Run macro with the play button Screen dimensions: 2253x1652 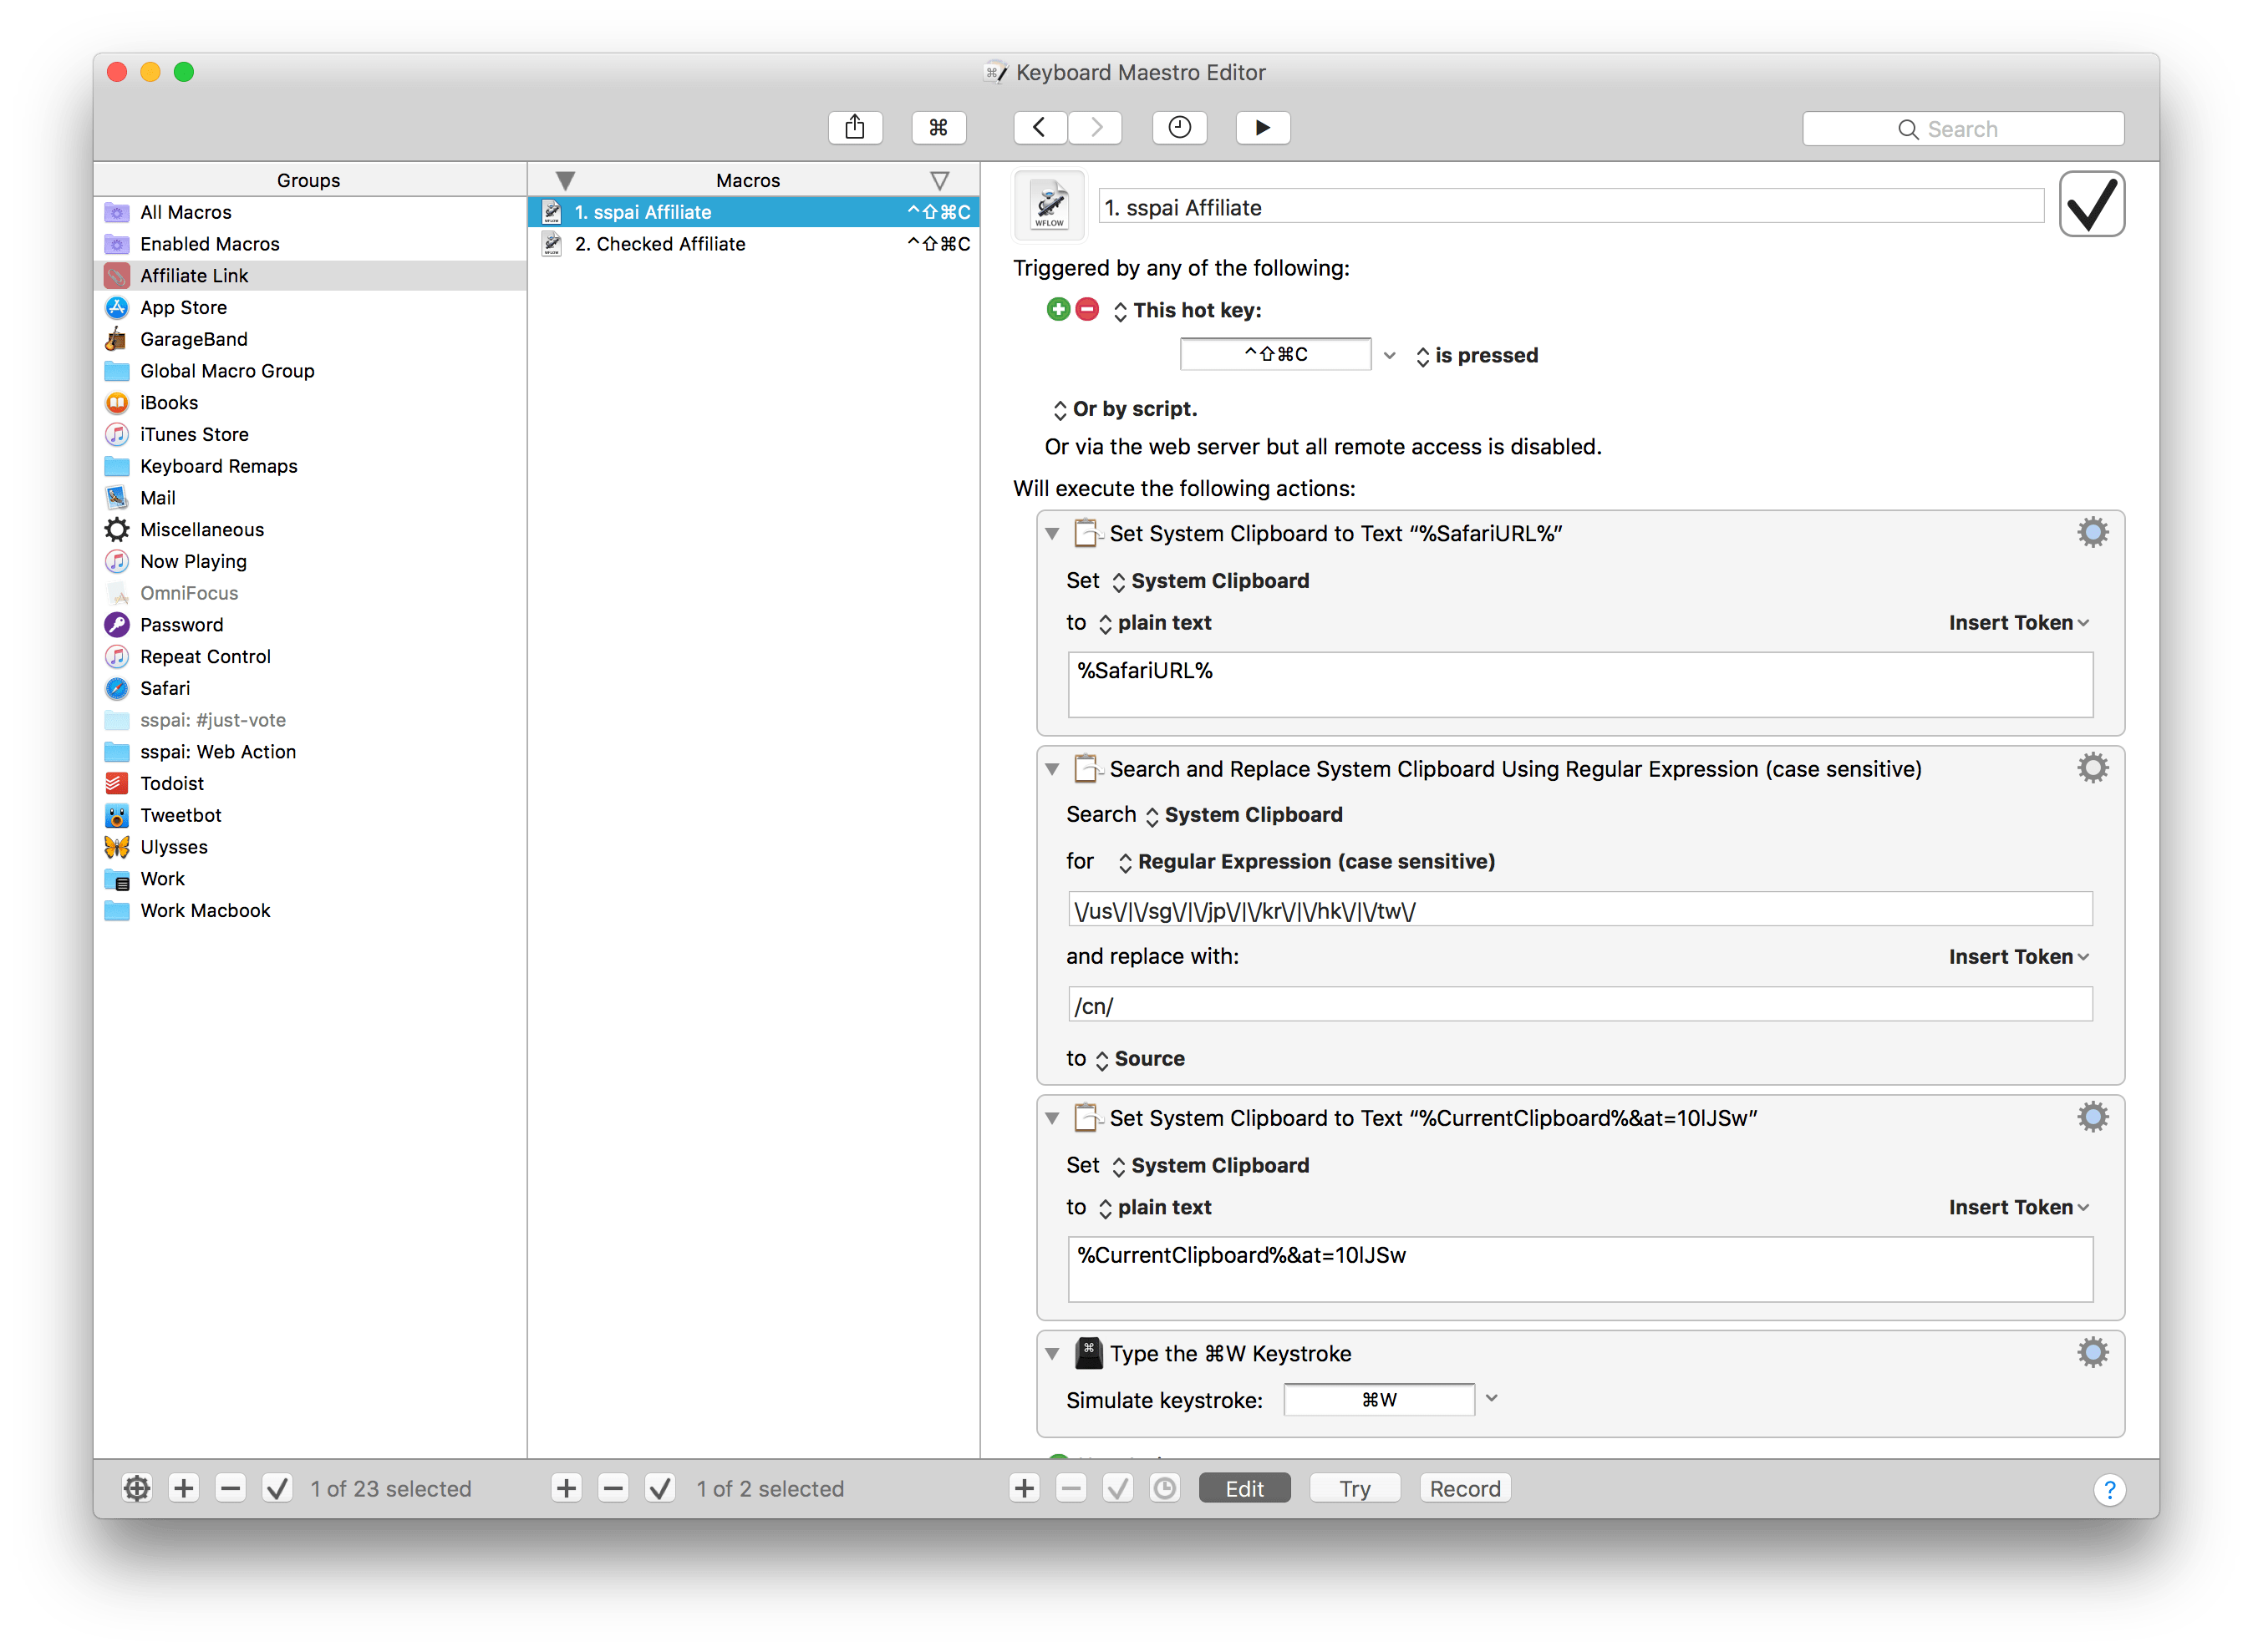pyautogui.click(x=1262, y=128)
